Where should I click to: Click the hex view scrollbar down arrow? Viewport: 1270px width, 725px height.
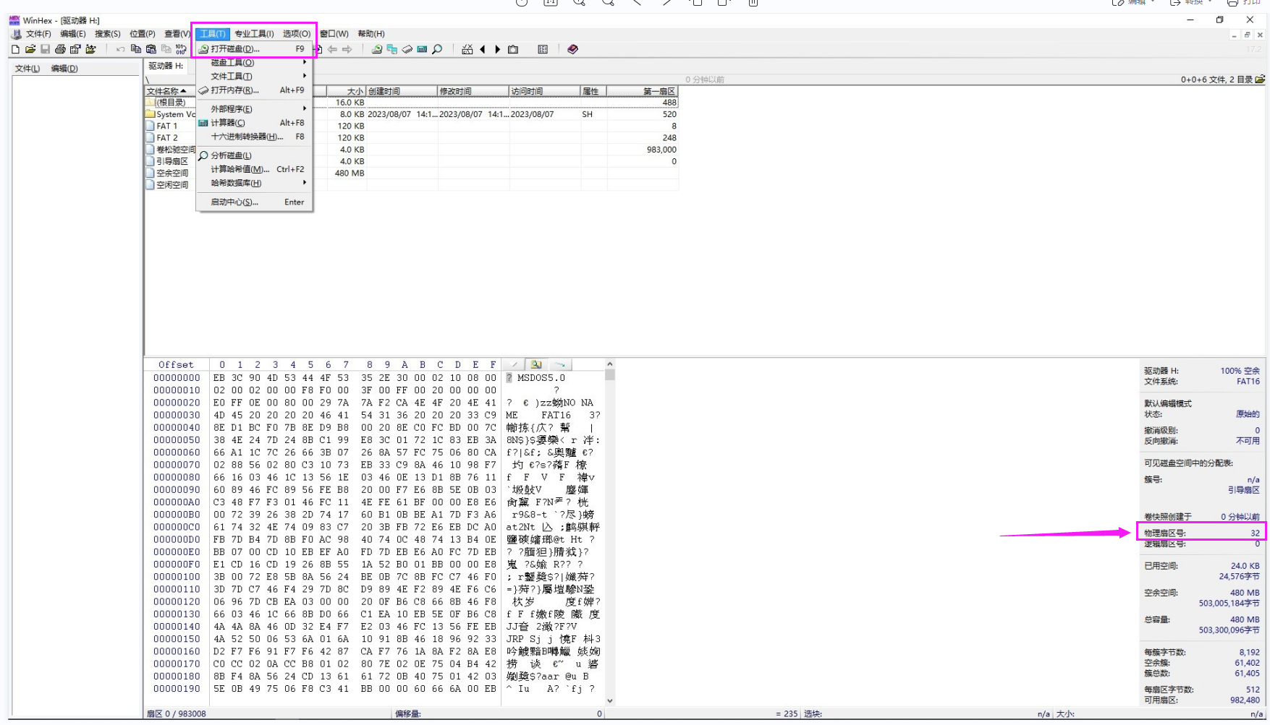[x=609, y=700]
